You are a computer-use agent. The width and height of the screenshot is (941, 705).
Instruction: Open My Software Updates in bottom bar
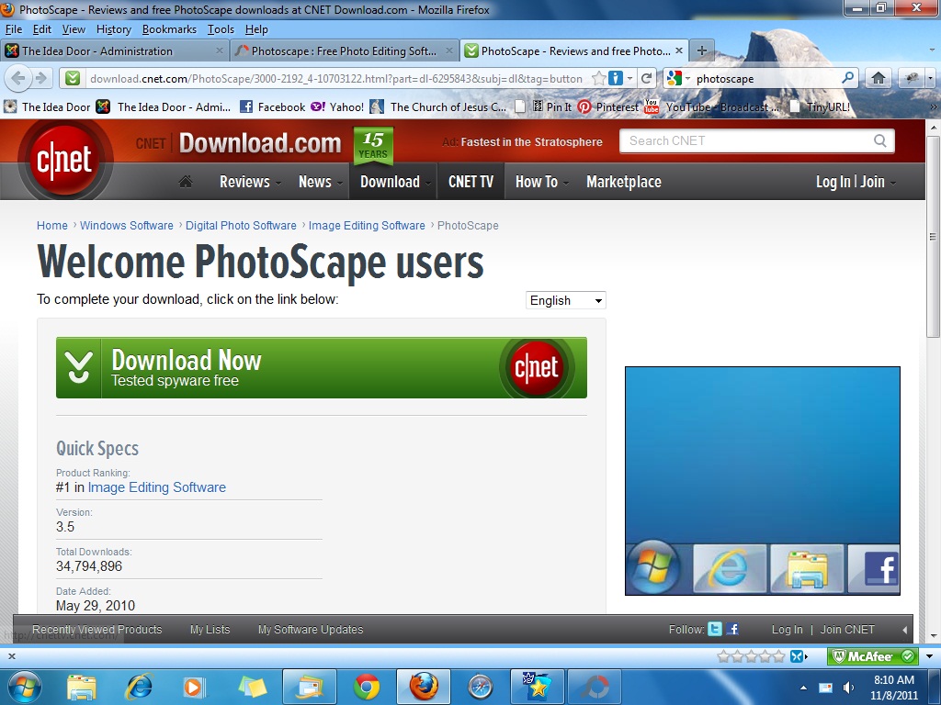[311, 630]
